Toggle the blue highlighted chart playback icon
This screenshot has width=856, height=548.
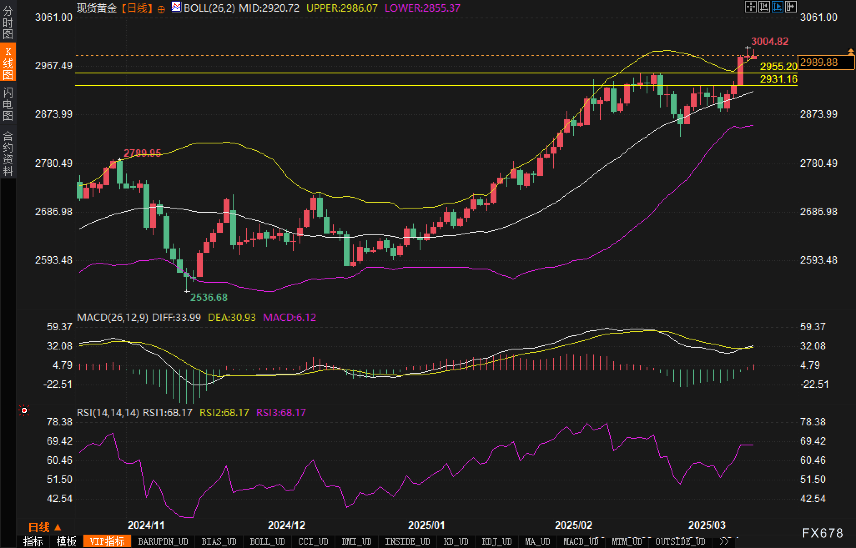pyautogui.click(x=777, y=7)
